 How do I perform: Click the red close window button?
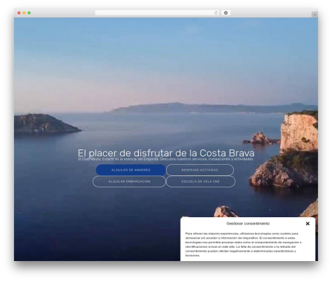[19, 13]
